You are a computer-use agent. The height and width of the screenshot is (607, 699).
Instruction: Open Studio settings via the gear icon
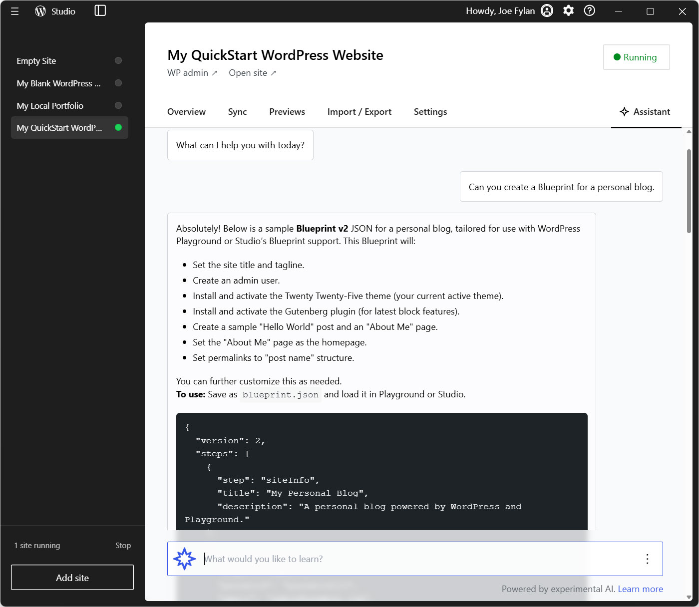[568, 10]
